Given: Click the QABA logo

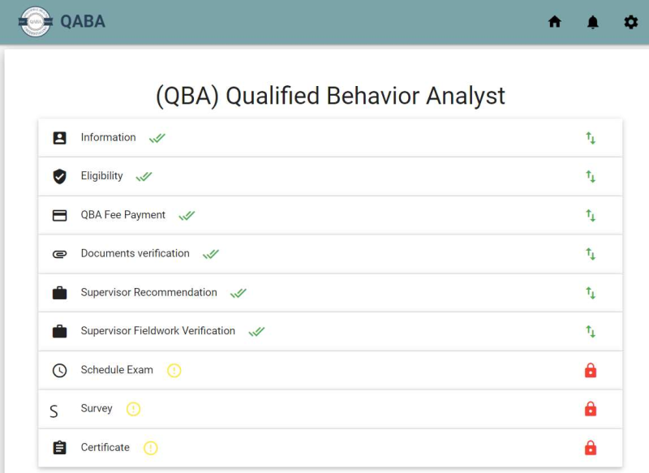Looking at the screenshot, I should click(x=36, y=22).
